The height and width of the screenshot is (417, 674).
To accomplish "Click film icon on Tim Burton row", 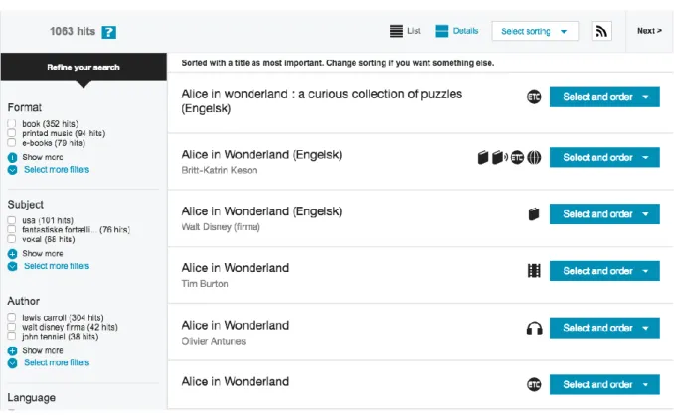I will coord(534,271).
